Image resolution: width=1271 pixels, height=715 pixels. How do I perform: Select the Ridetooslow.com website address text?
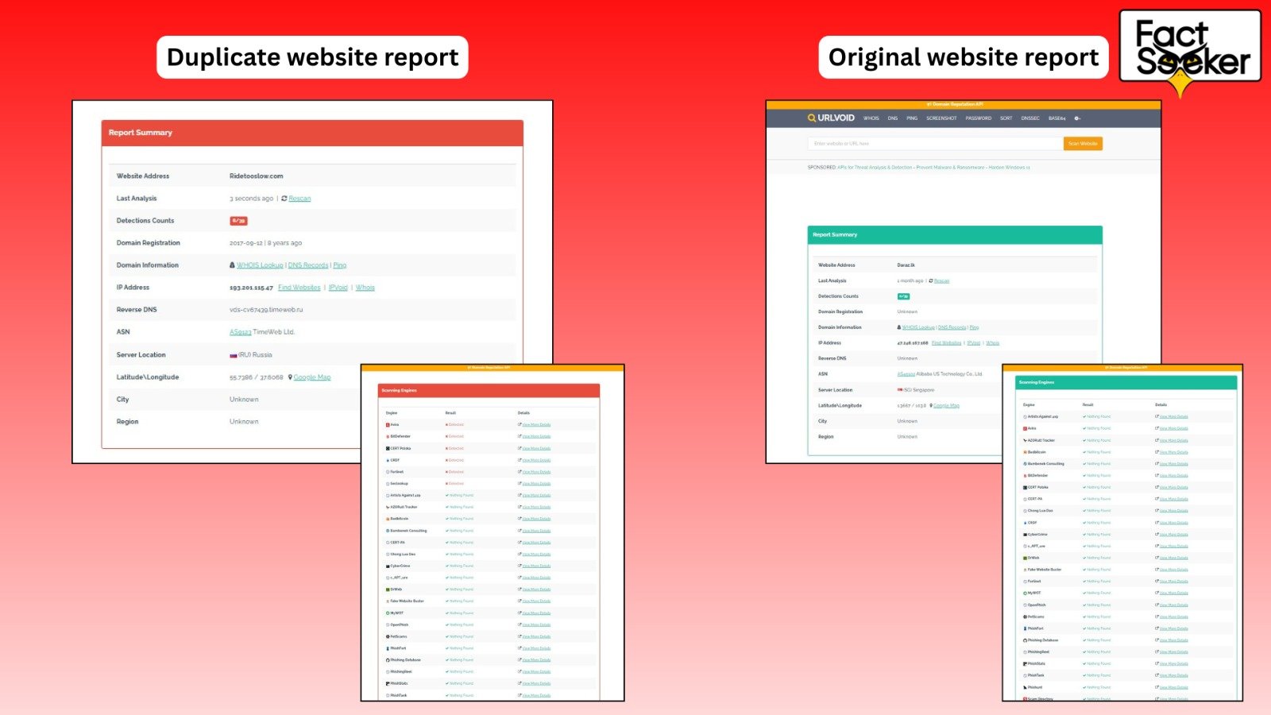point(256,176)
